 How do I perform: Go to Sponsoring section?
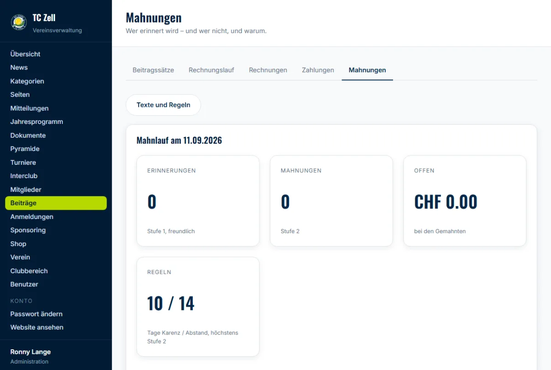pos(56,230)
